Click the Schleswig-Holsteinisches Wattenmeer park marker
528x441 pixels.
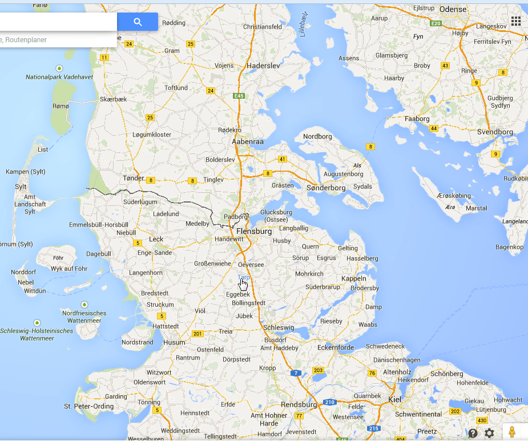(x=37, y=323)
